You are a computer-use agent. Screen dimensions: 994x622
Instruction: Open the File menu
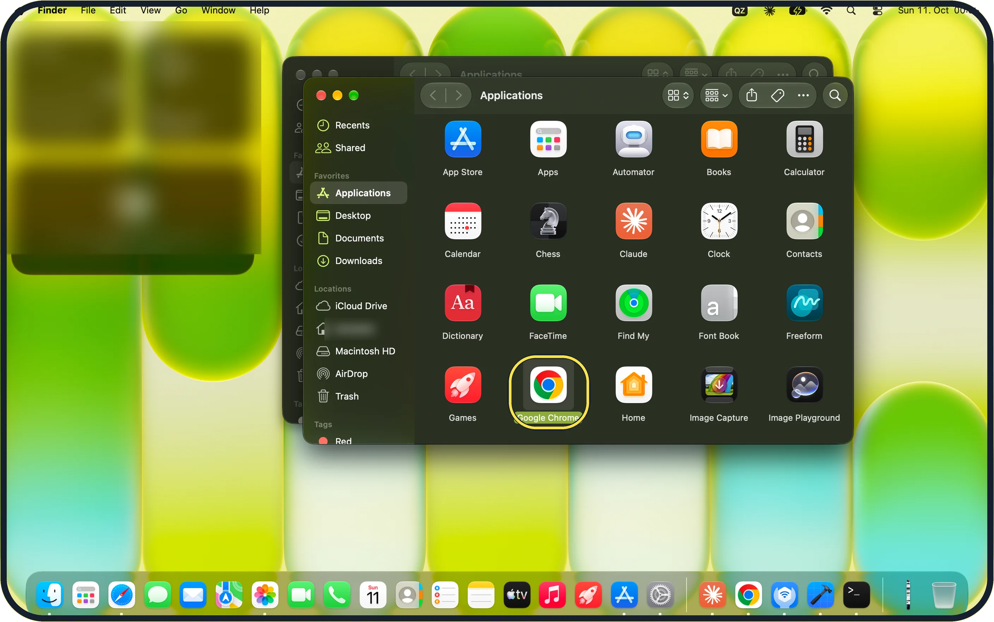coord(88,10)
